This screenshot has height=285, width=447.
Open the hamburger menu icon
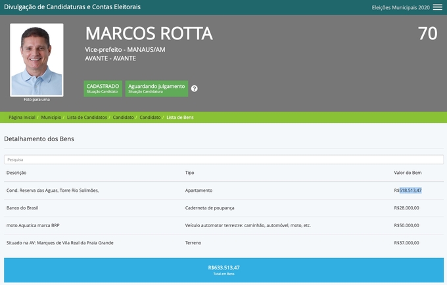point(437,7)
